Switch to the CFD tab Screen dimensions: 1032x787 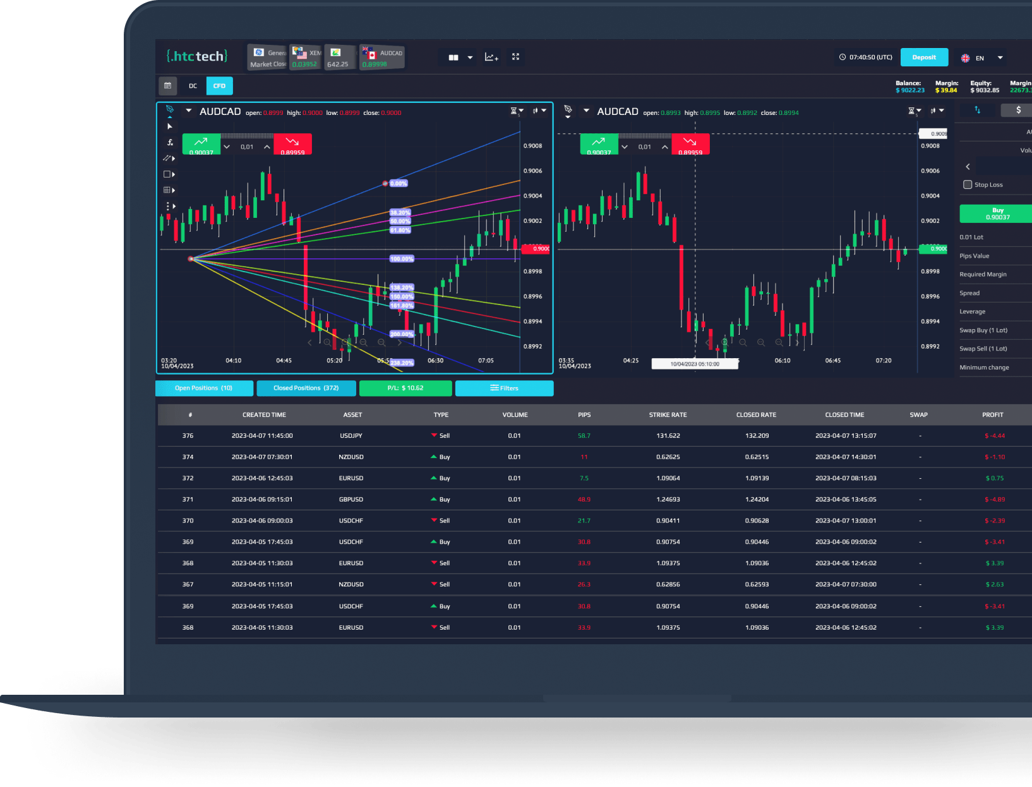point(219,86)
